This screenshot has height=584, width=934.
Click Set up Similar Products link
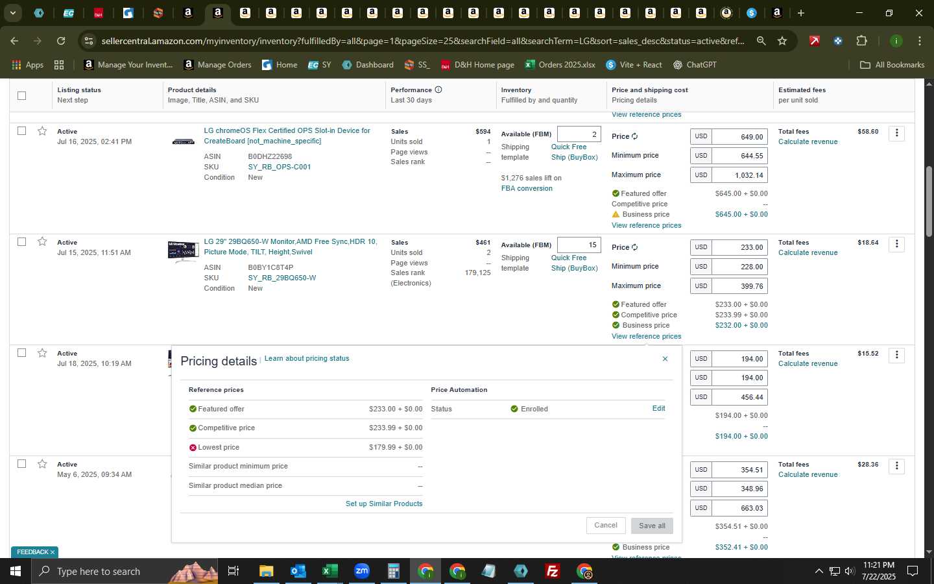pos(384,504)
